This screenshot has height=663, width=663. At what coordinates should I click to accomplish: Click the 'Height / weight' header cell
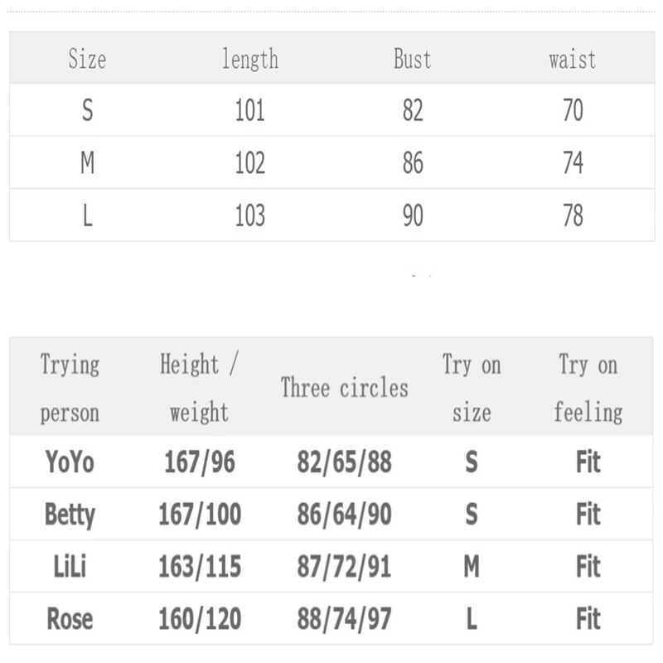(x=199, y=388)
